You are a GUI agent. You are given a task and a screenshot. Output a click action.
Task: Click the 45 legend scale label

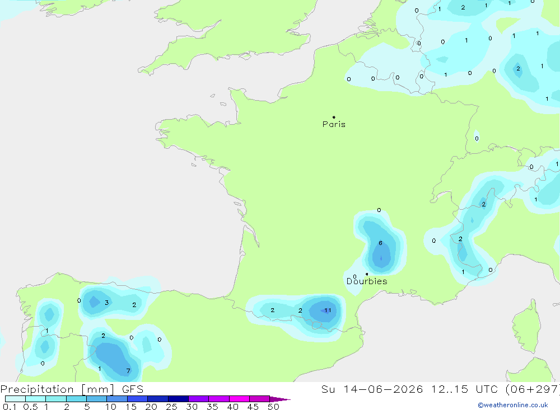(x=253, y=407)
